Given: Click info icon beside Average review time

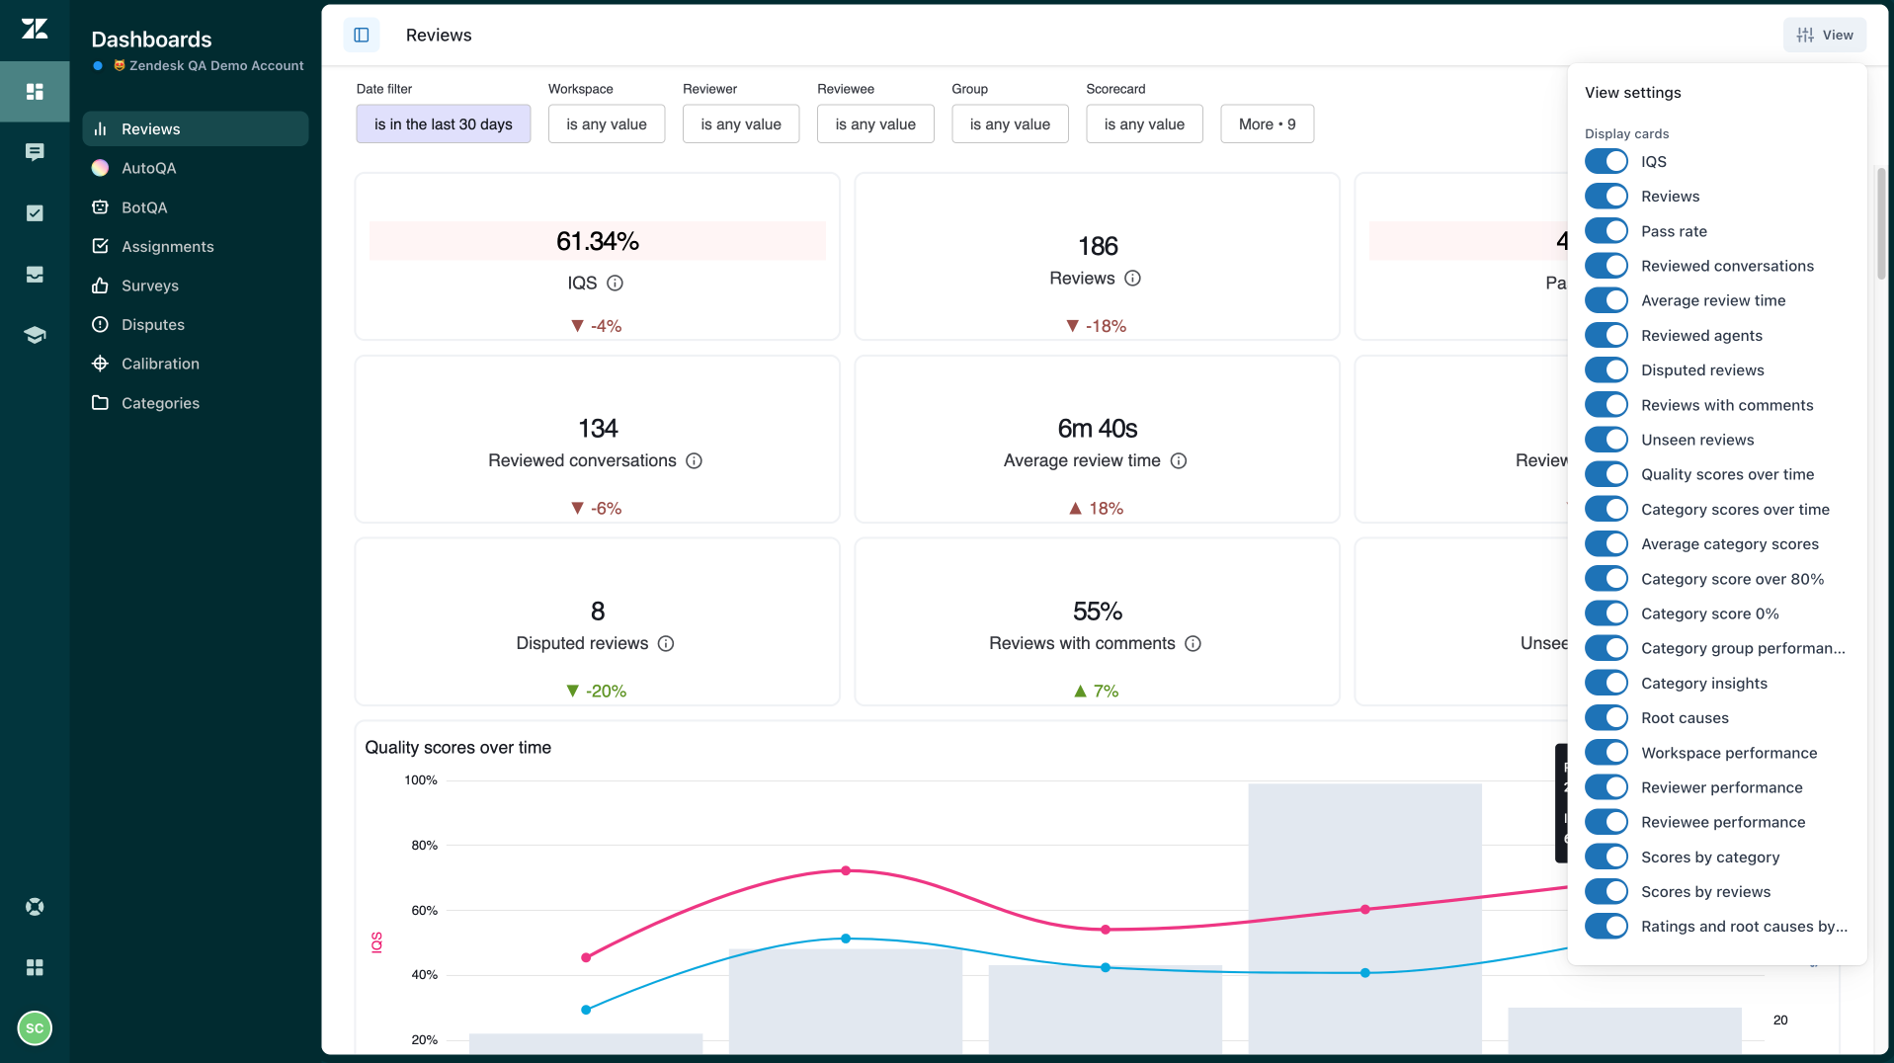Looking at the screenshot, I should point(1179,460).
